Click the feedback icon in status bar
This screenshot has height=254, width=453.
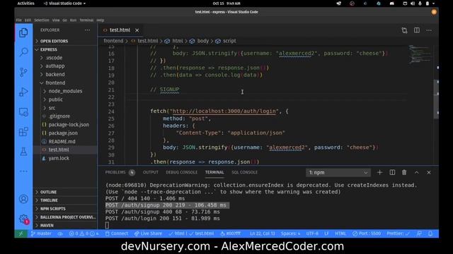coord(419,234)
